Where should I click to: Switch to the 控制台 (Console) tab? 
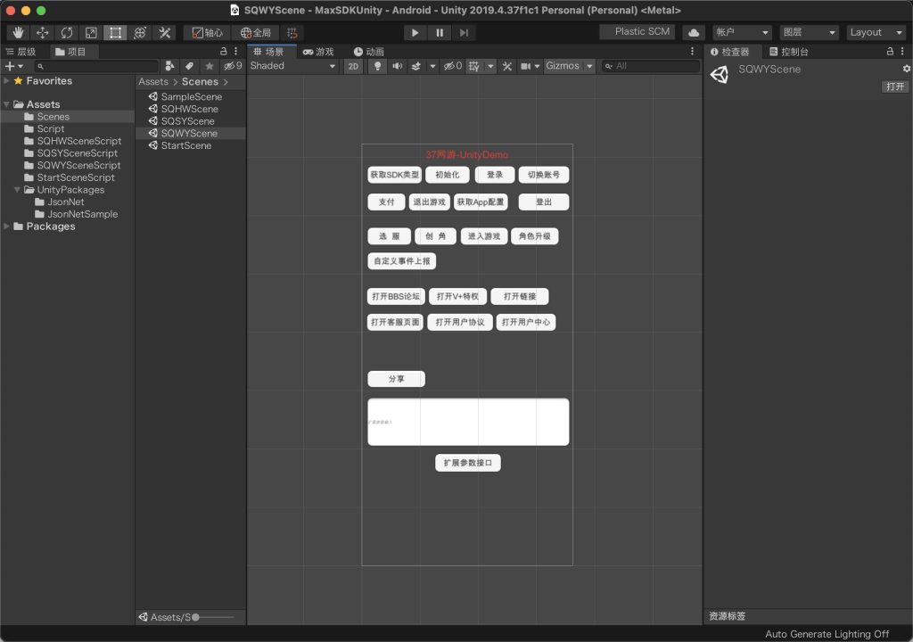pyautogui.click(x=788, y=52)
